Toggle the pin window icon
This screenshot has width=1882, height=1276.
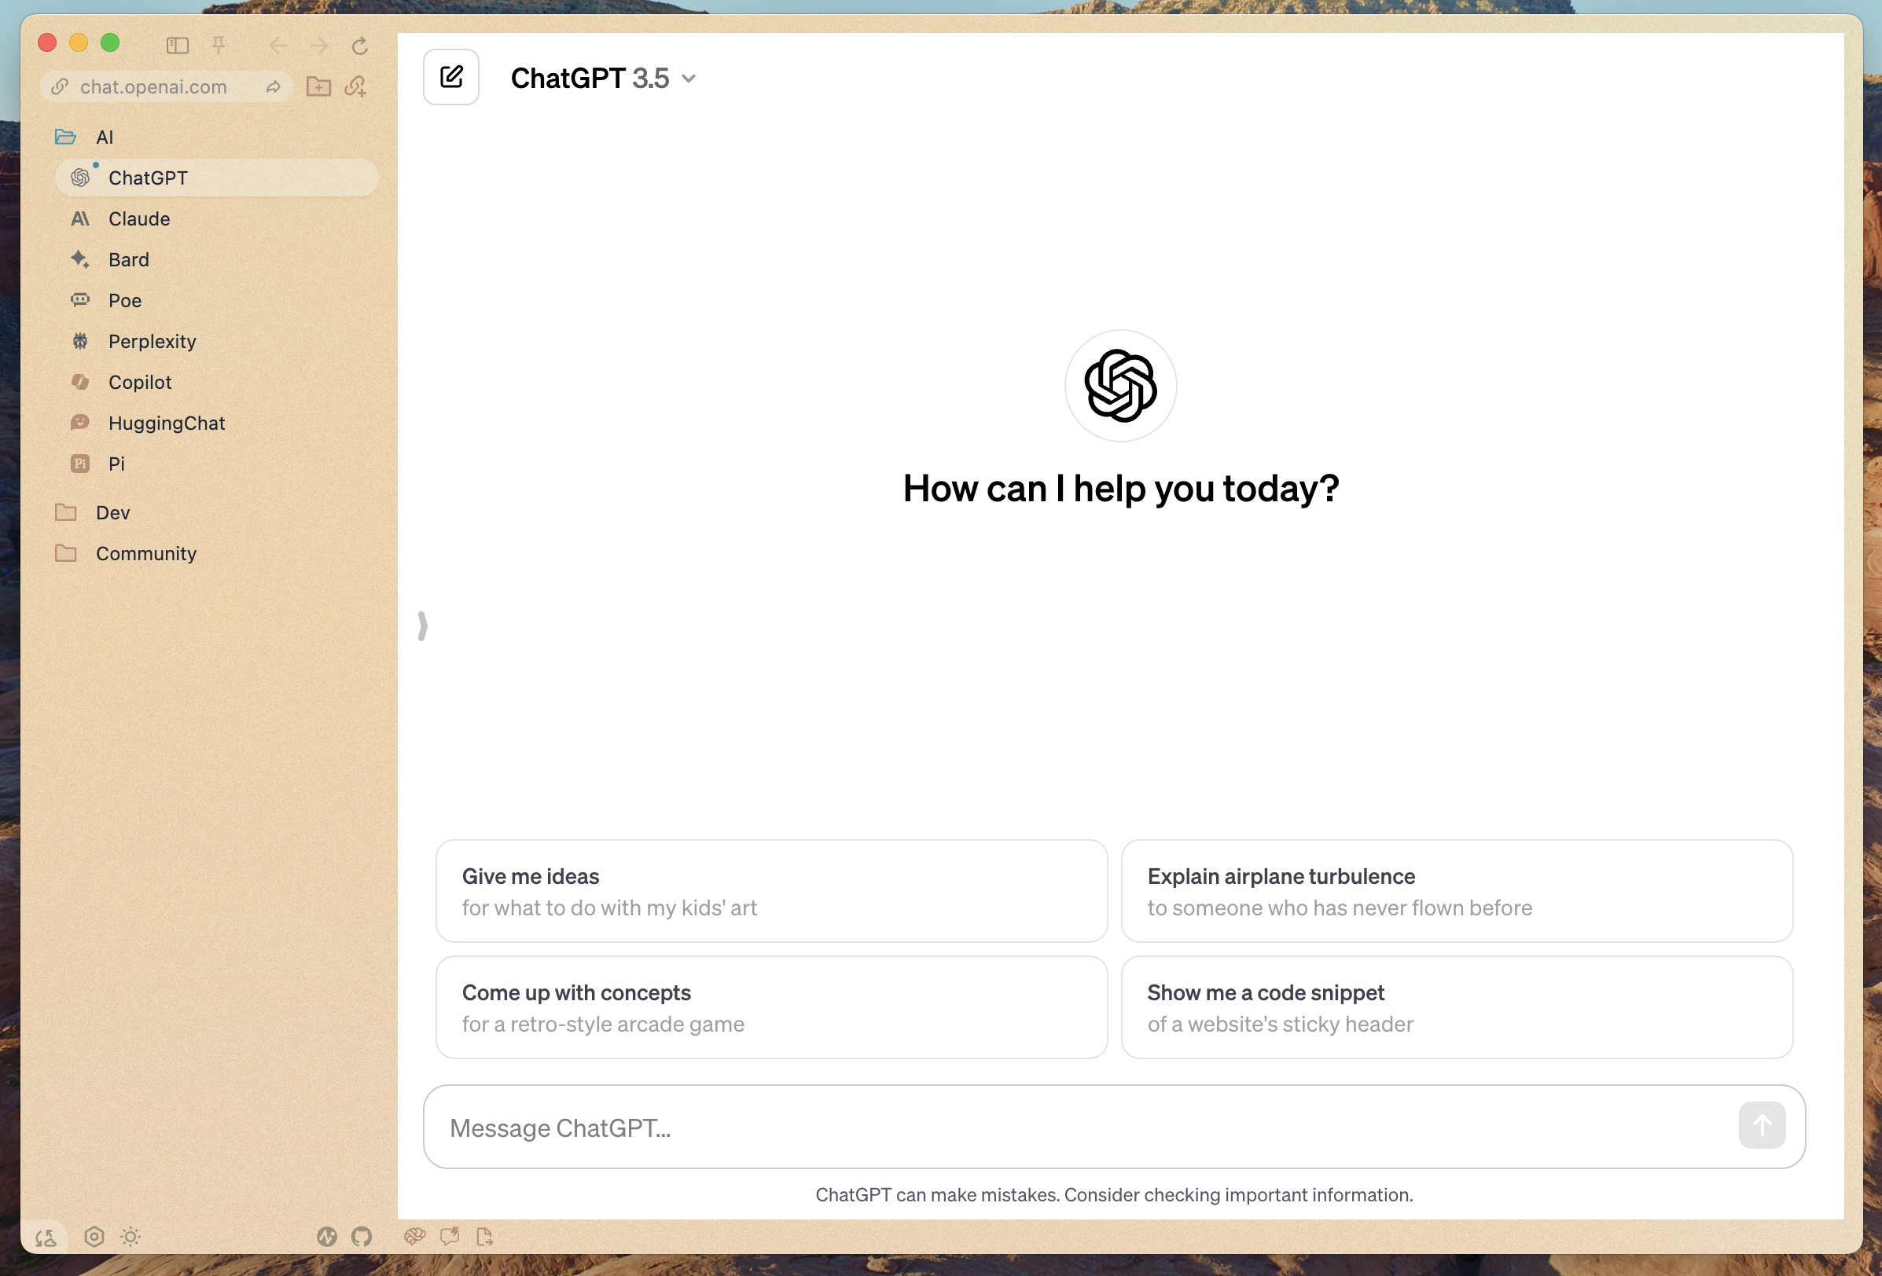[219, 46]
